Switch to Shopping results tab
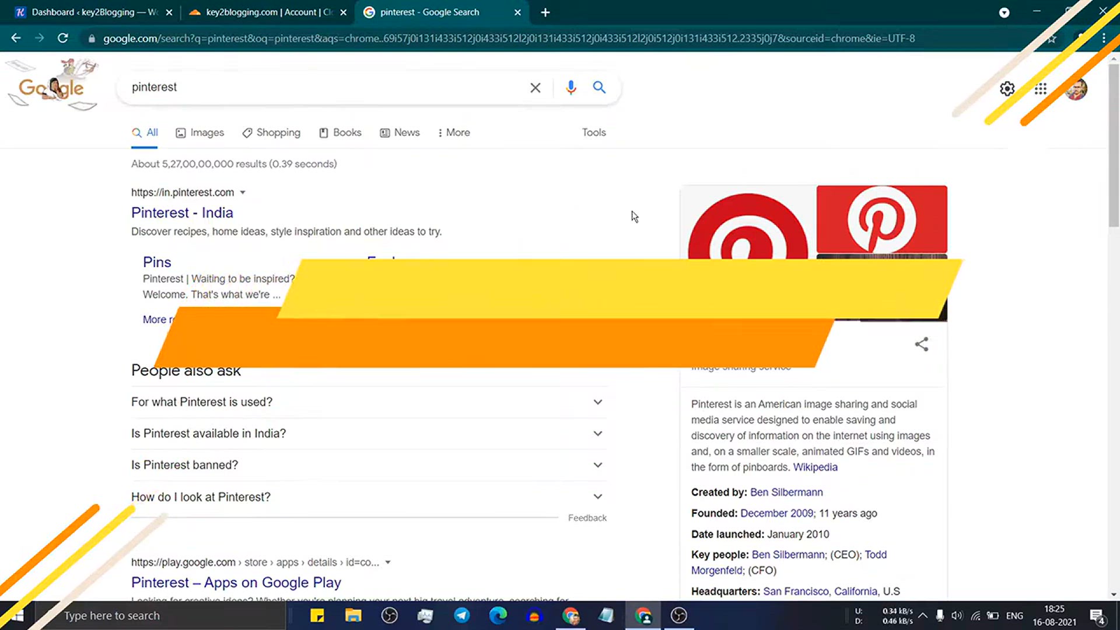 click(x=271, y=132)
